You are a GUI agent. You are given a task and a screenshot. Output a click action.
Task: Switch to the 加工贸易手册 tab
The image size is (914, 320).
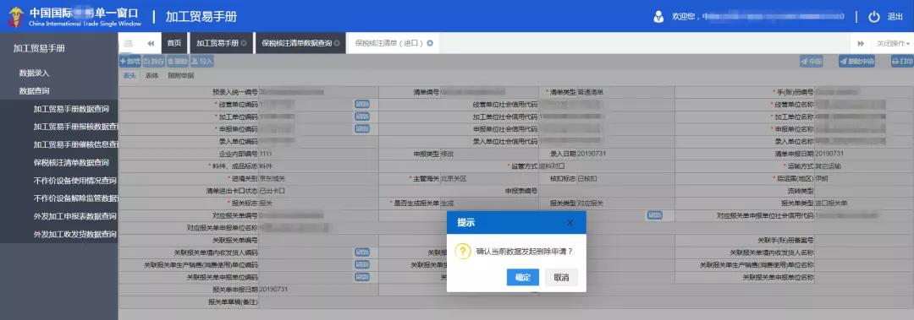[222, 44]
